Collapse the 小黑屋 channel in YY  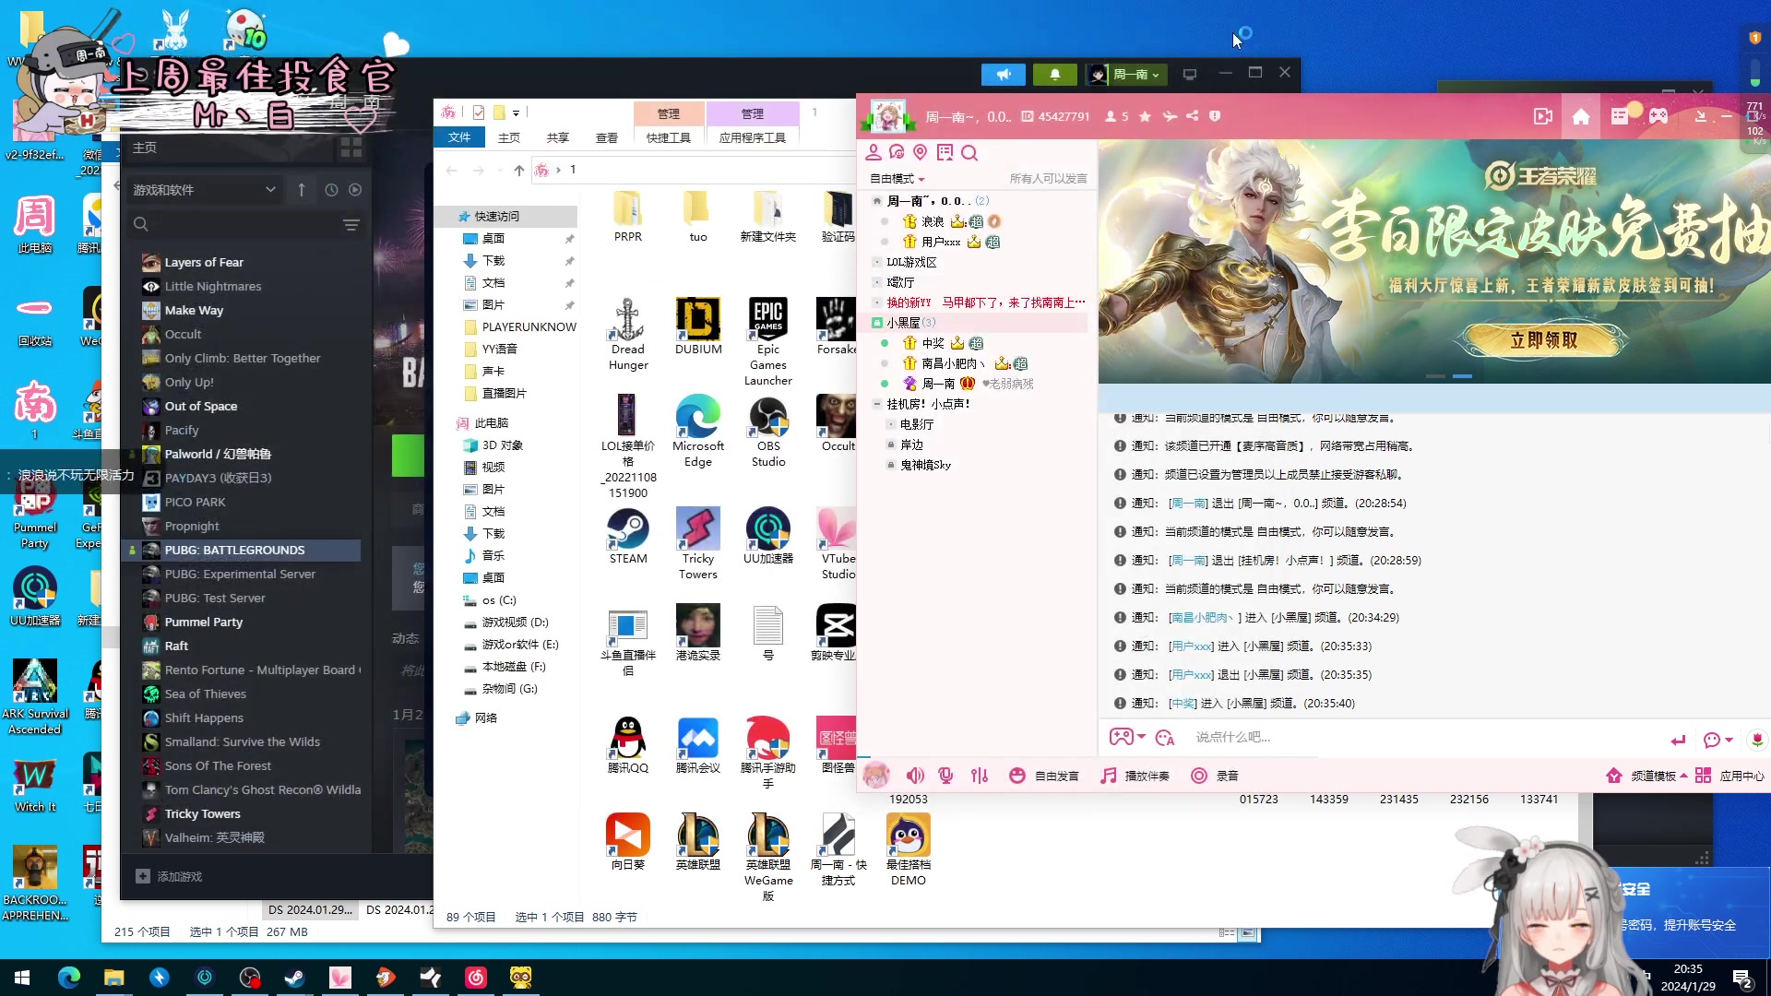tap(877, 323)
